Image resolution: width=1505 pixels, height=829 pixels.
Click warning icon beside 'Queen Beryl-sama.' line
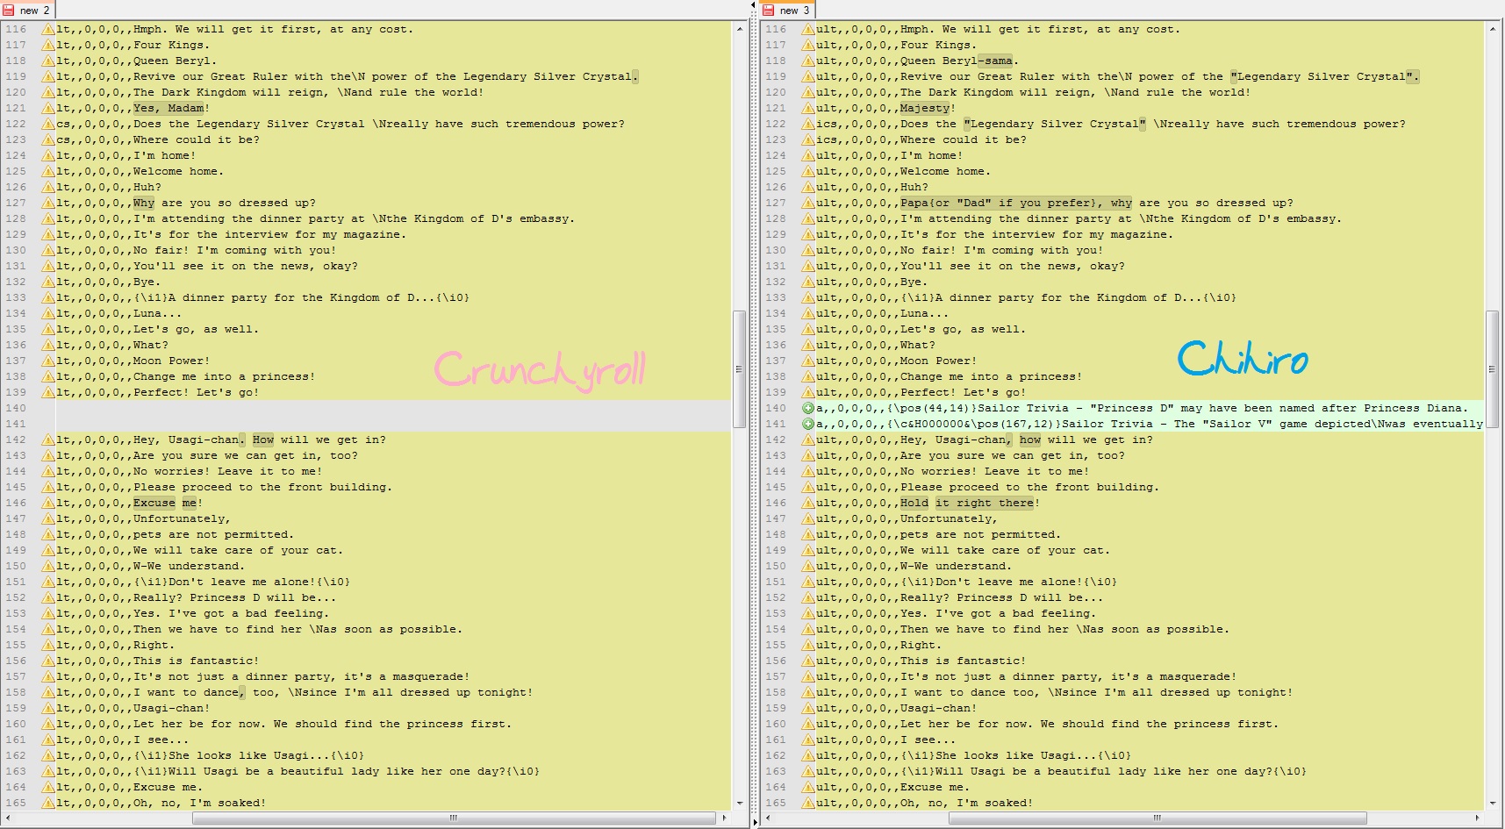[808, 61]
